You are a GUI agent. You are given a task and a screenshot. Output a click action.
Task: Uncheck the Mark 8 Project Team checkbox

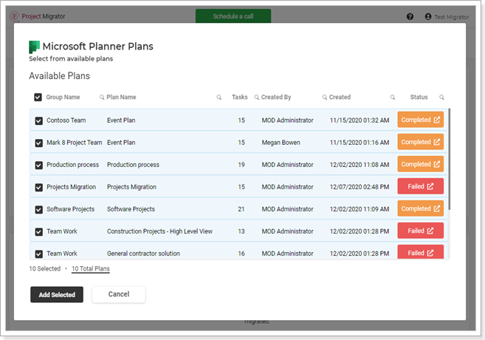[x=38, y=143]
